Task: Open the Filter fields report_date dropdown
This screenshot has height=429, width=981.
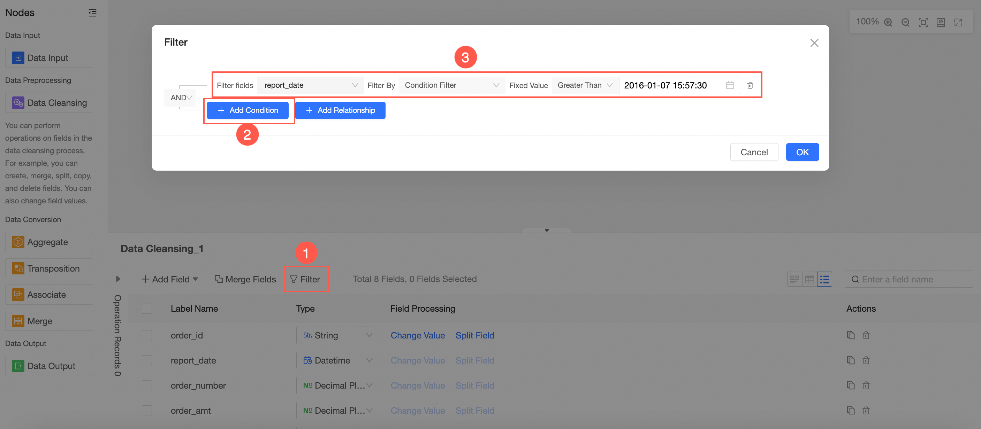Action: tap(310, 85)
